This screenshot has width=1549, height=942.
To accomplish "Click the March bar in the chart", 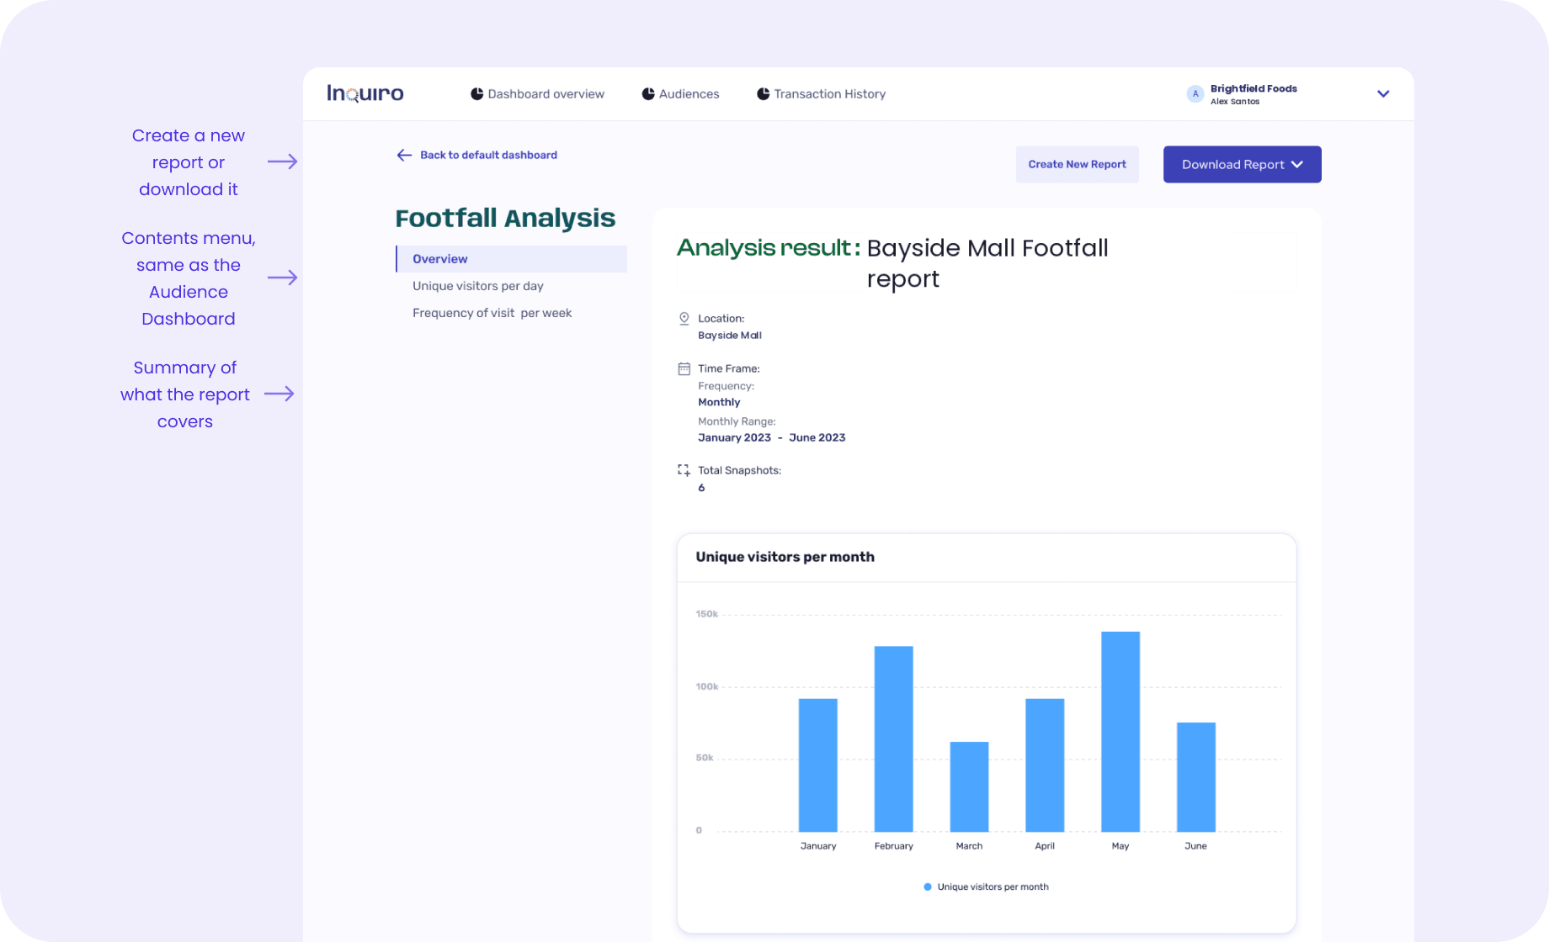I will (969, 786).
